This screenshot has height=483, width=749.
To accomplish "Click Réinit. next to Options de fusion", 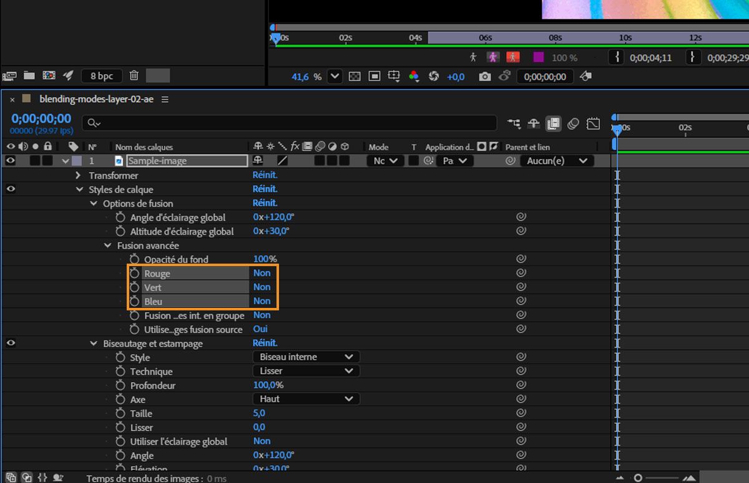I will pyautogui.click(x=265, y=203).
